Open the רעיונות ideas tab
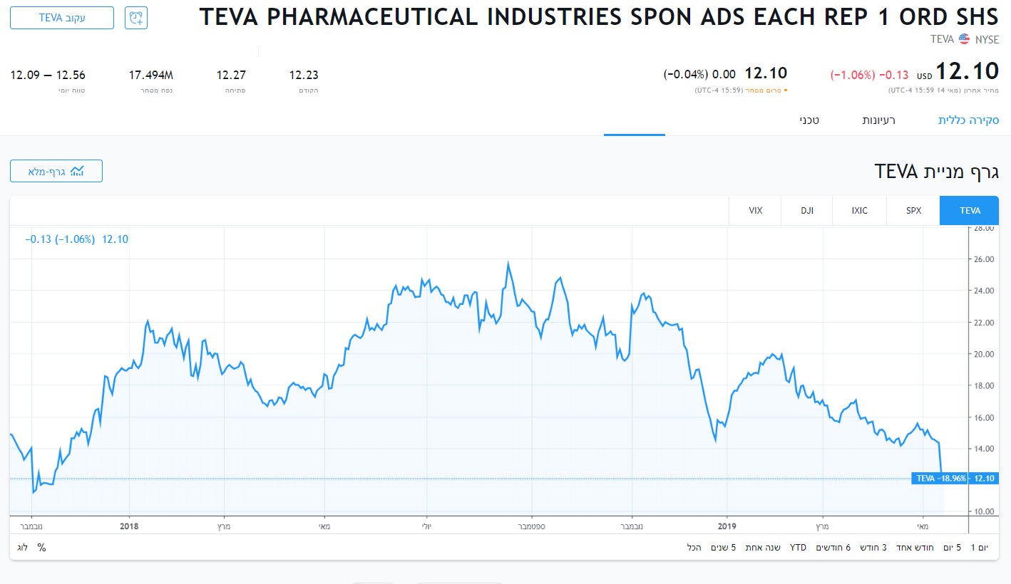 tap(878, 120)
